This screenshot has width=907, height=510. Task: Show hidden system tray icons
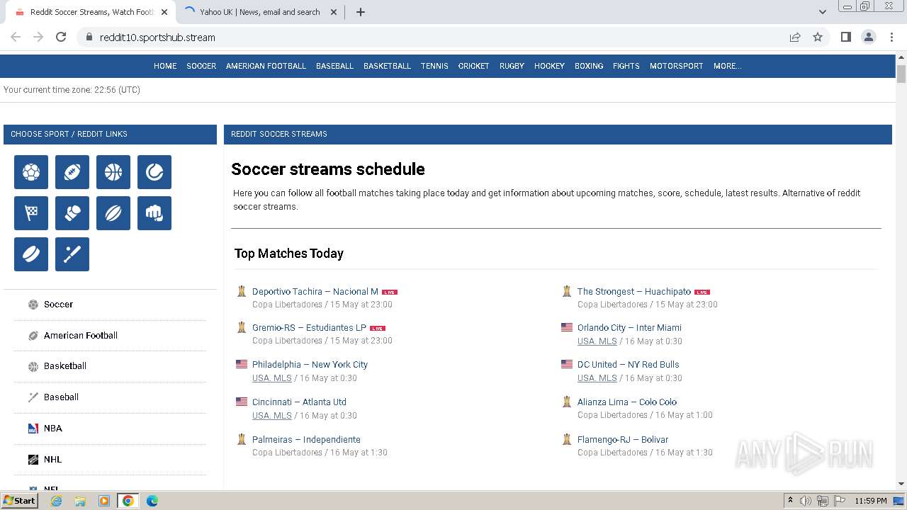pyautogui.click(x=790, y=501)
